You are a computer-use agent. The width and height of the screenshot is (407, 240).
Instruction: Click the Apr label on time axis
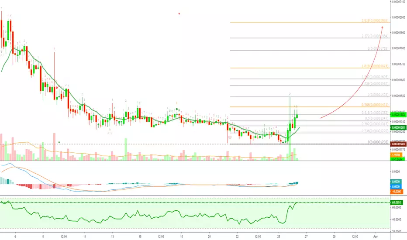pos(375,237)
